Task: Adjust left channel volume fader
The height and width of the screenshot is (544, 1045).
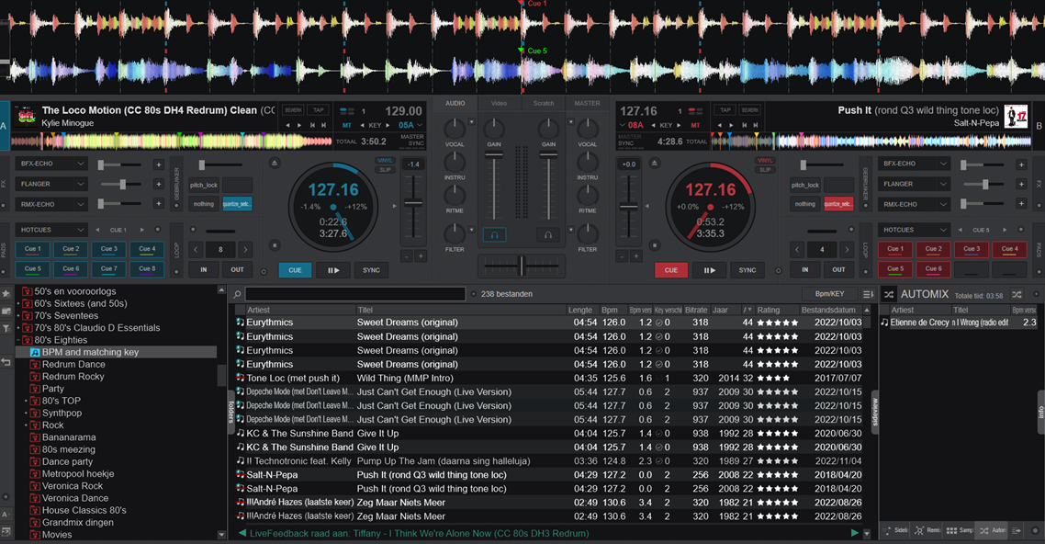Action: coord(494,154)
